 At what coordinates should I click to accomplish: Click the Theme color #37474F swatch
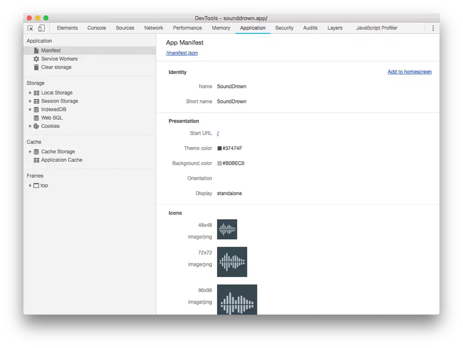[x=219, y=148]
